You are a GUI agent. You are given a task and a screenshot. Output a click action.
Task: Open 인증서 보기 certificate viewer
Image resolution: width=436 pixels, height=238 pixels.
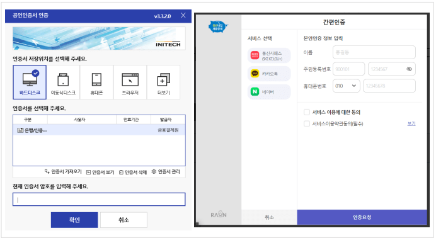[100, 172]
